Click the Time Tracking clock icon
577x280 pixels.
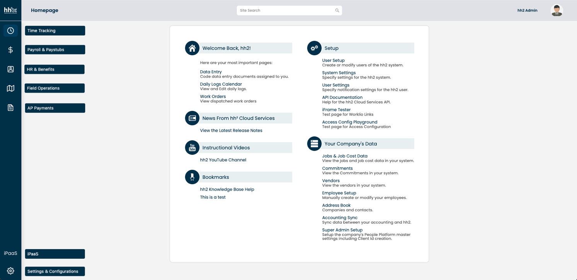[x=10, y=31]
